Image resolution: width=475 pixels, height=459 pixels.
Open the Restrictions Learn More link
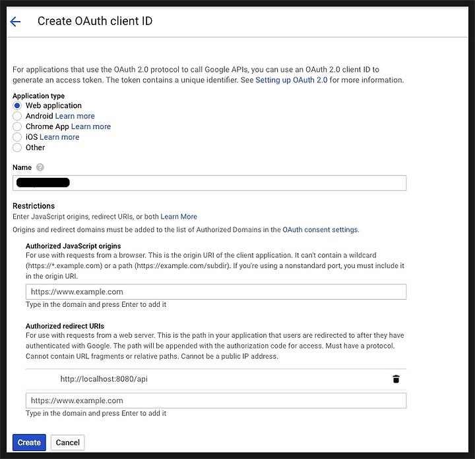pos(179,217)
